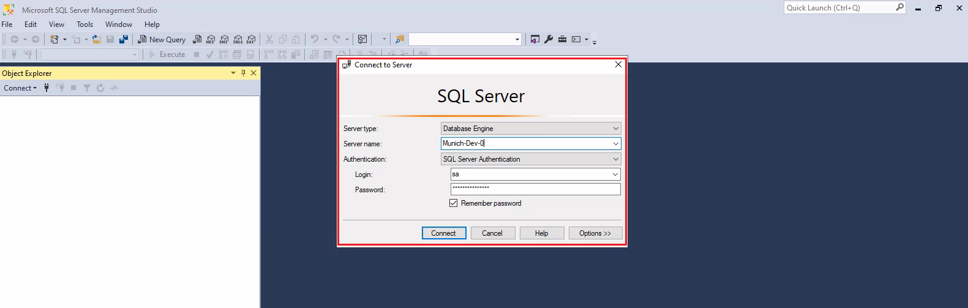
Task: Click the Stop icon in Object Explorer
Action: [73, 88]
